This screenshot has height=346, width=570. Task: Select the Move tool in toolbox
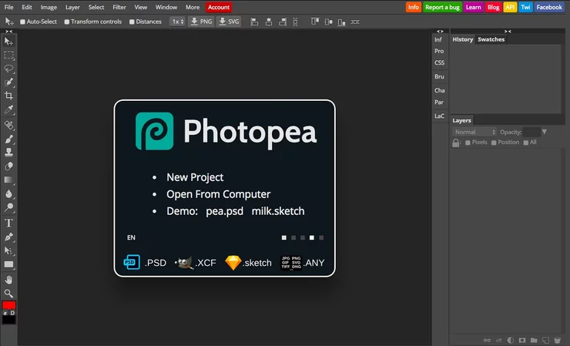[x=8, y=42]
